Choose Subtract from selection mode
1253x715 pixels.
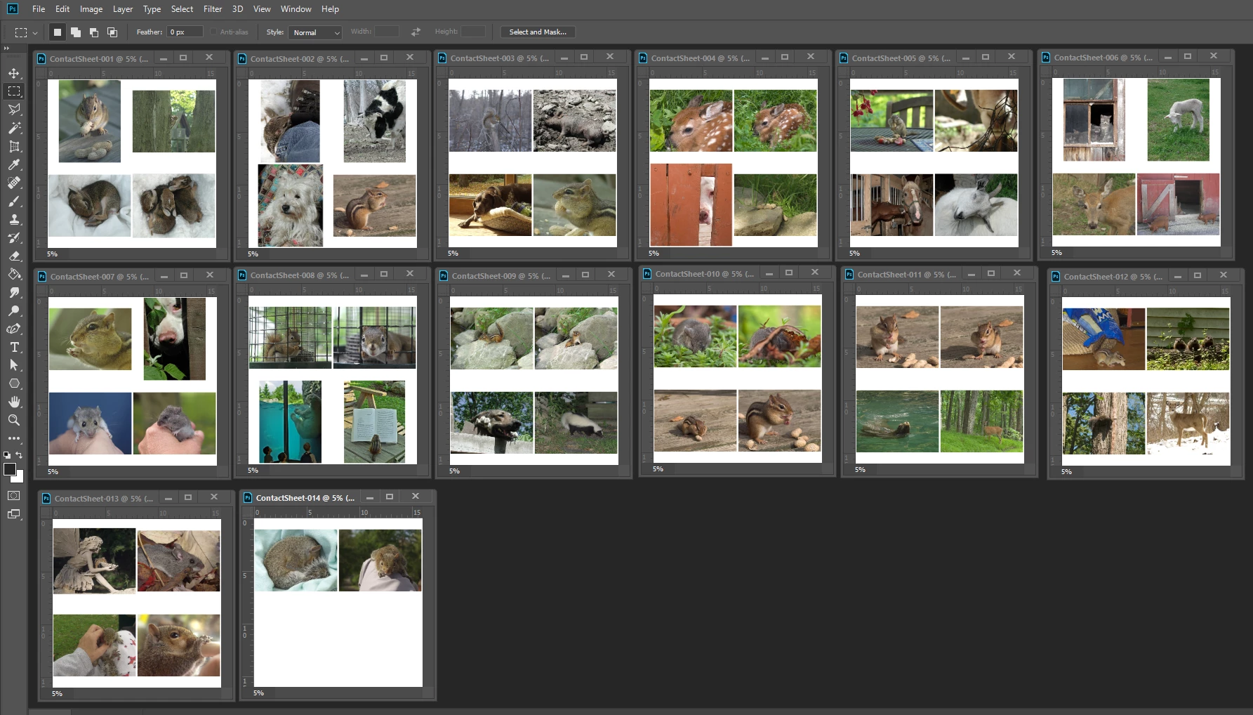pyautogui.click(x=94, y=32)
